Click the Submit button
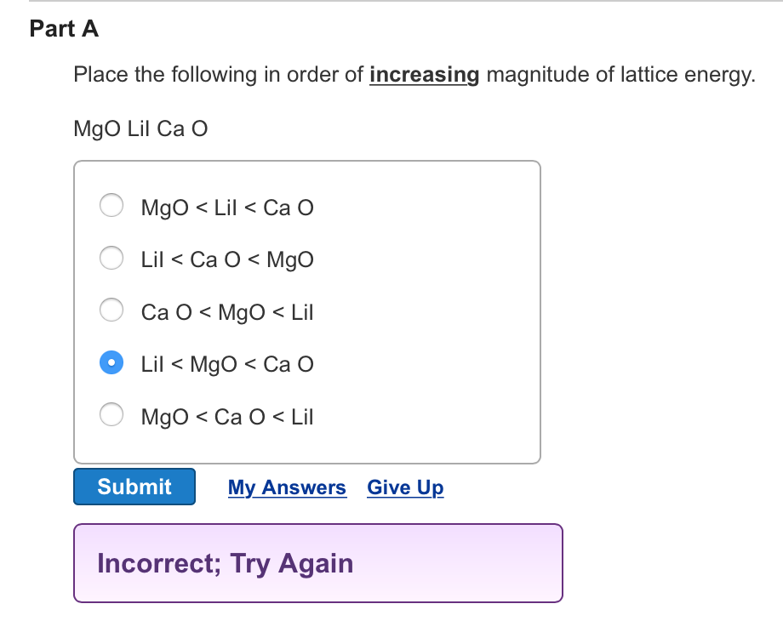This screenshot has height=638, width=783. [x=134, y=487]
